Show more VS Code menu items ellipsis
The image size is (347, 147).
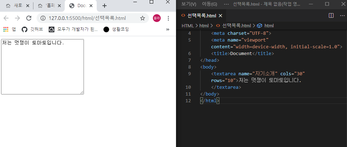click(226, 4)
